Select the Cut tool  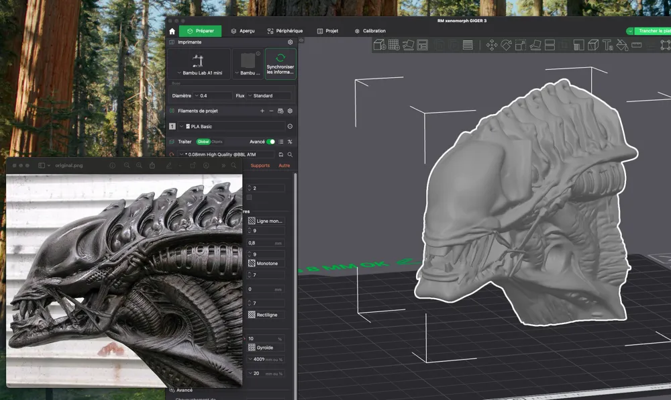coord(550,45)
